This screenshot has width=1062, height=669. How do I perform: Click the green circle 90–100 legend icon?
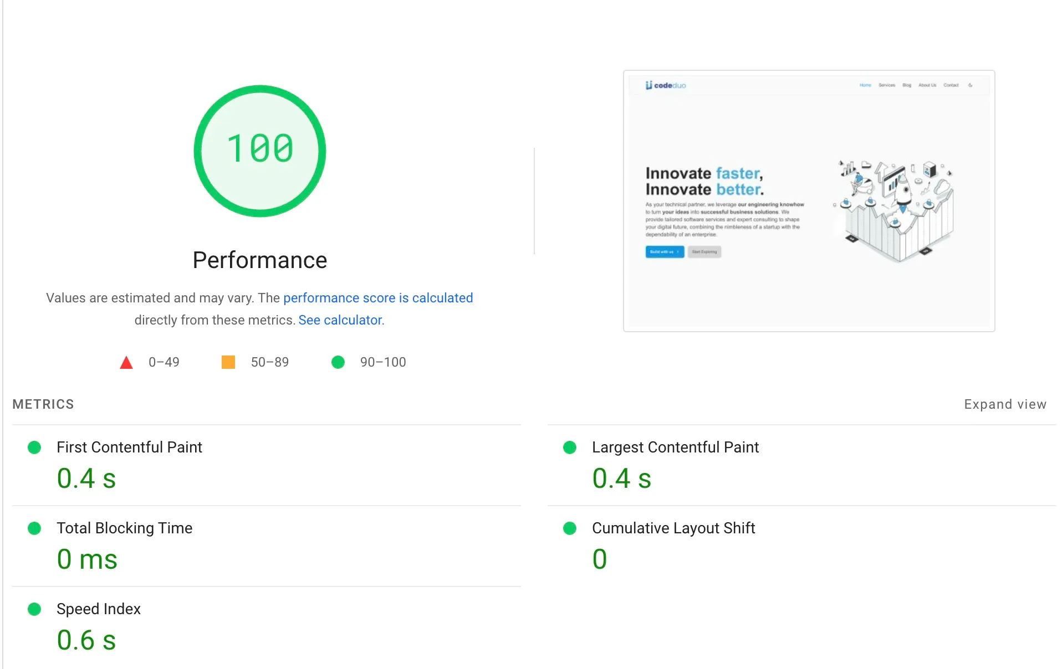click(338, 362)
